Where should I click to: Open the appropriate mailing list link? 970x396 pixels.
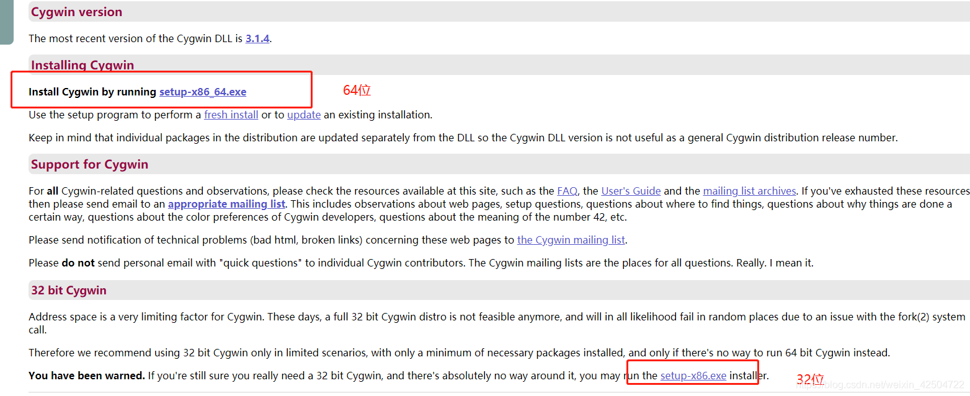coord(226,204)
